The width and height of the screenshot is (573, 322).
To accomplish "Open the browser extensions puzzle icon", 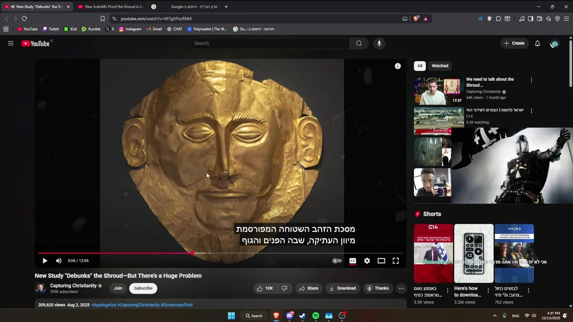I will coord(498,19).
